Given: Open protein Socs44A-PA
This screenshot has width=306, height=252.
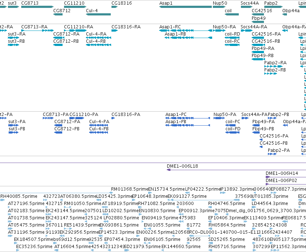Looking at the screenshot, I should (255, 115).
